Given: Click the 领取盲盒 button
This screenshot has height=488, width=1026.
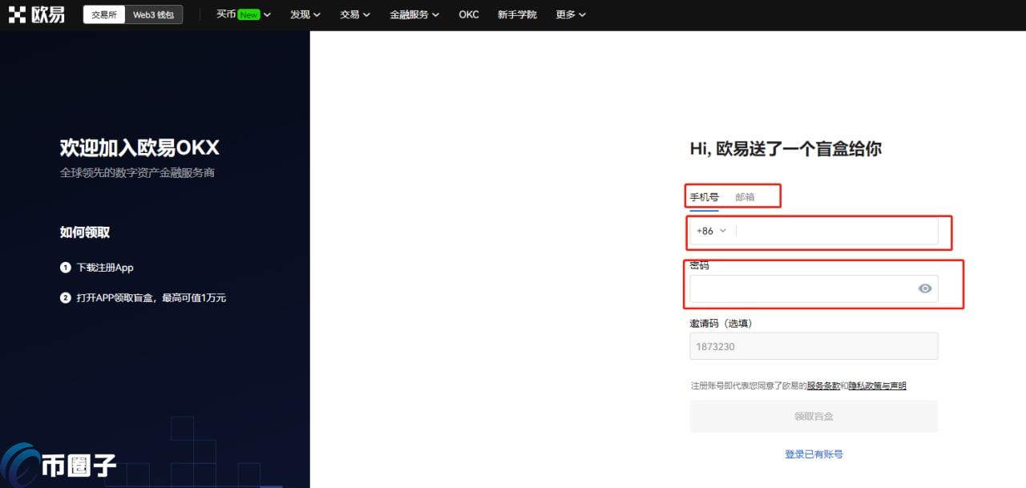Looking at the screenshot, I should (x=813, y=416).
